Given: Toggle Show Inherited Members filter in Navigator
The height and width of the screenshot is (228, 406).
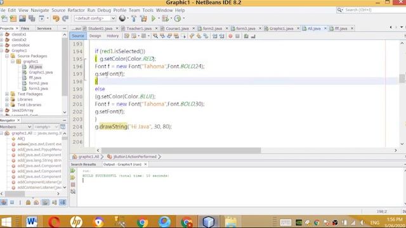Looking at the screenshot, I should click(4, 203).
